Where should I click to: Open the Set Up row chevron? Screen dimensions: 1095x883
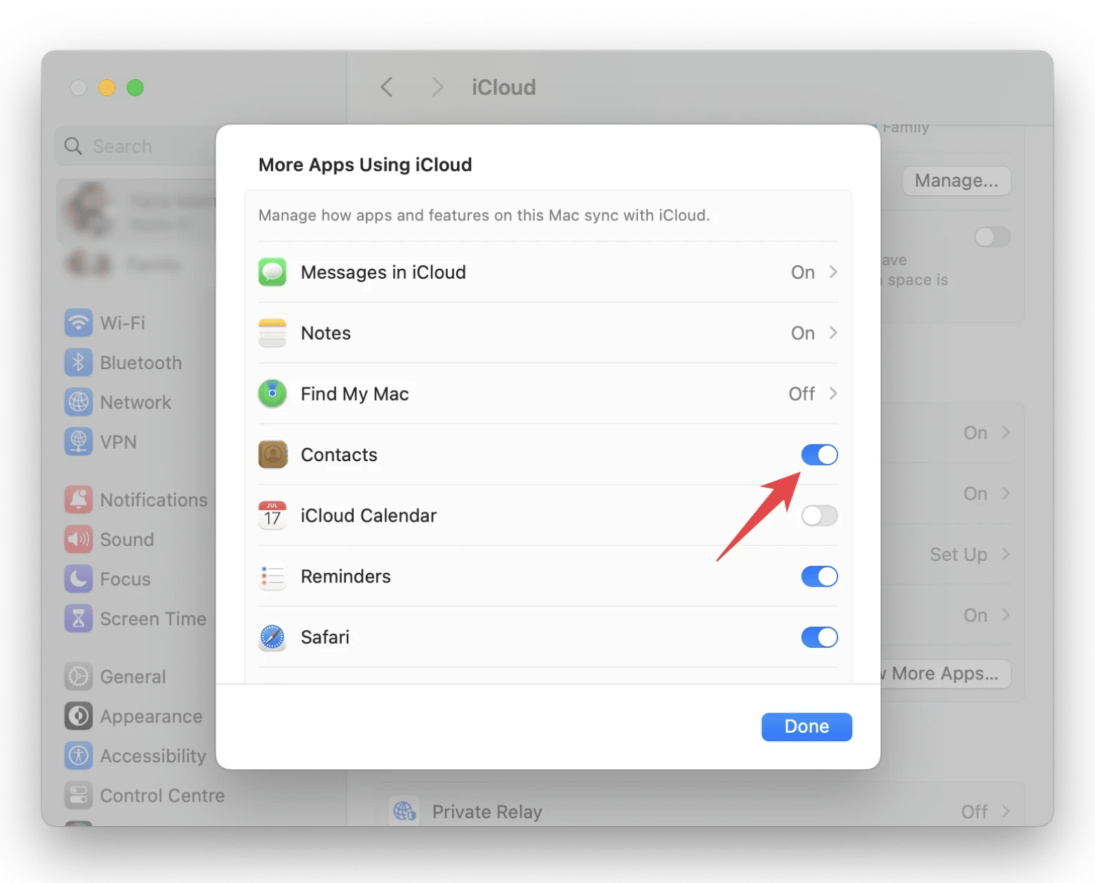[x=1006, y=554]
